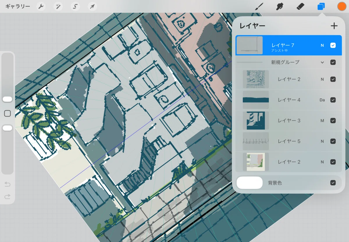Click the brush size slider handle
Screen dimensions: 349x242
8,99
